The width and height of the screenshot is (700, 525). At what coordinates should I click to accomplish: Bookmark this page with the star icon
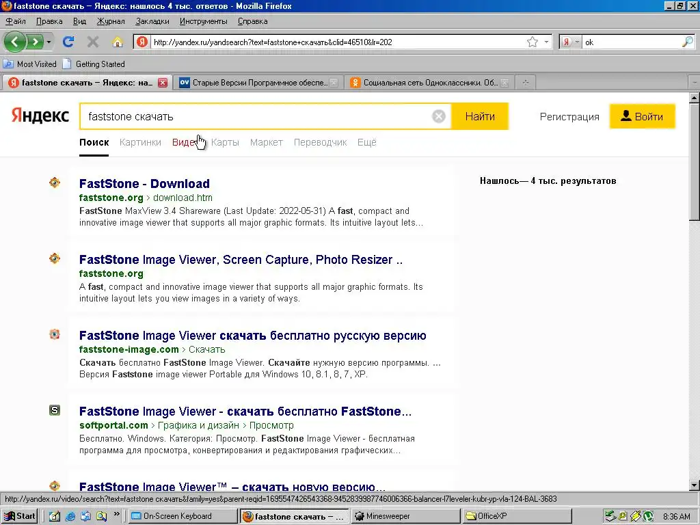click(x=532, y=42)
